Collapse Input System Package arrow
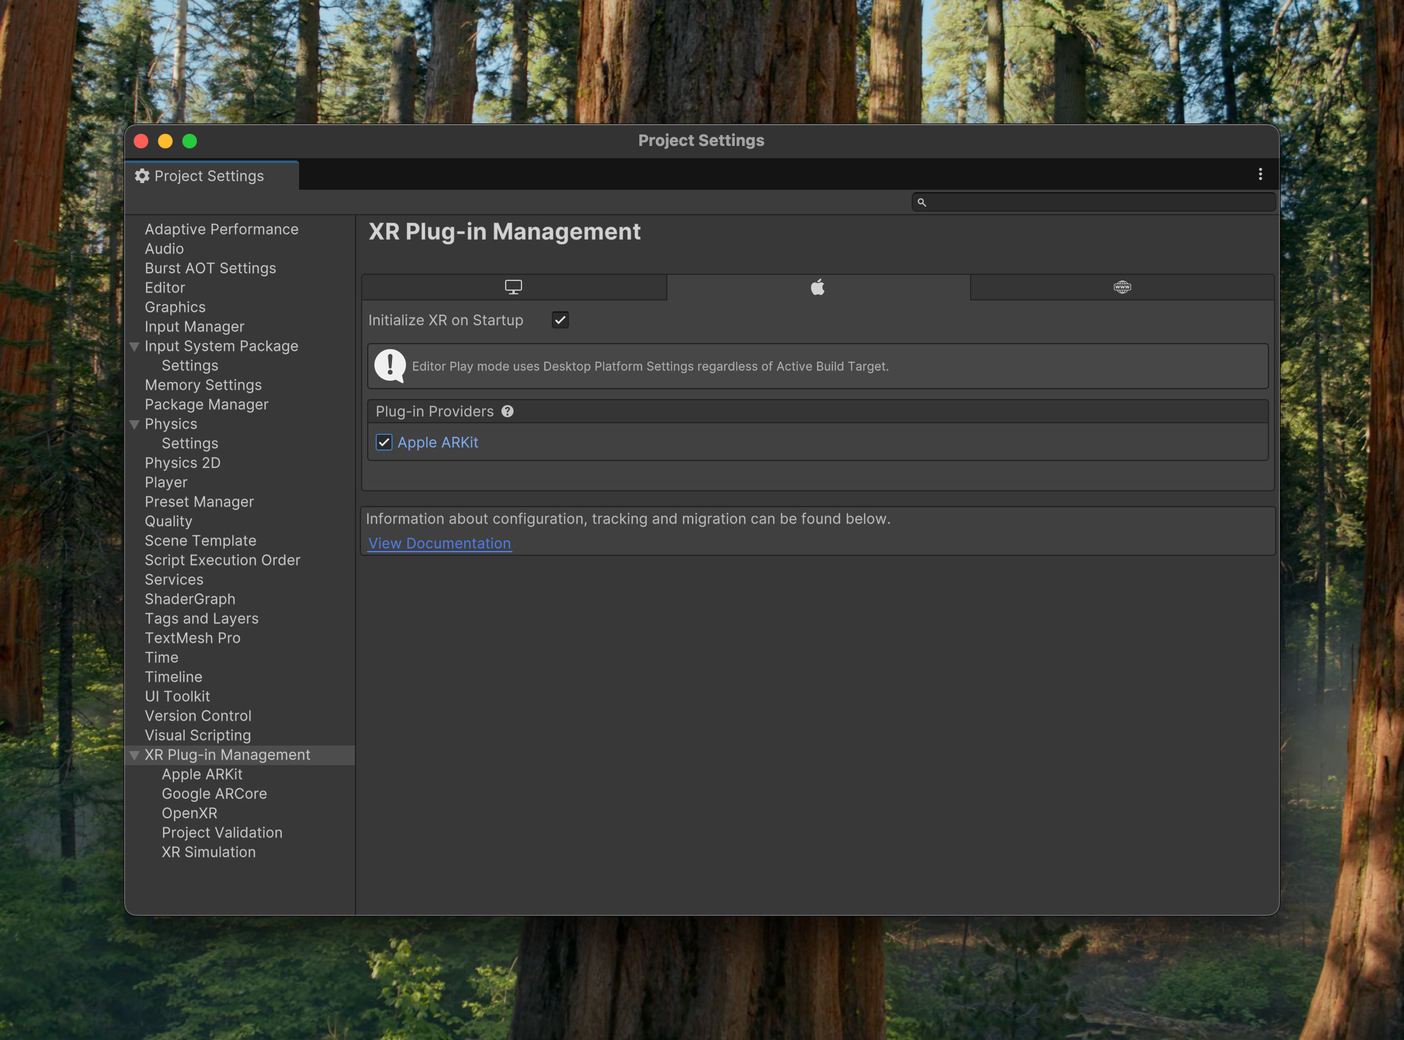 [134, 346]
